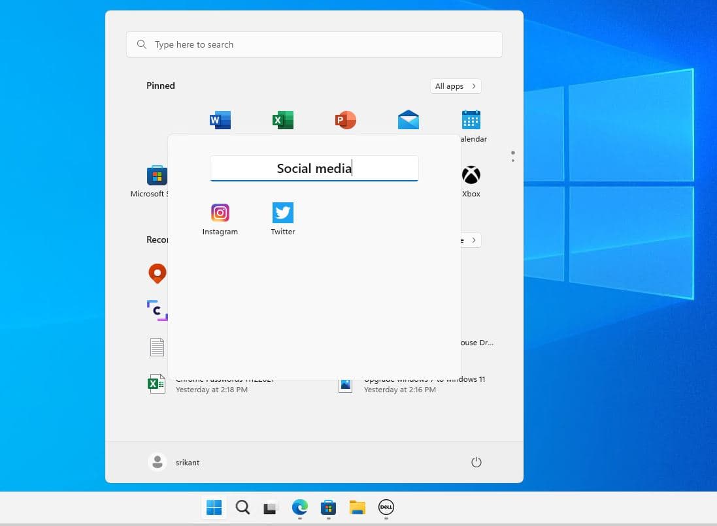Launch the Xbox app

pyautogui.click(x=471, y=175)
